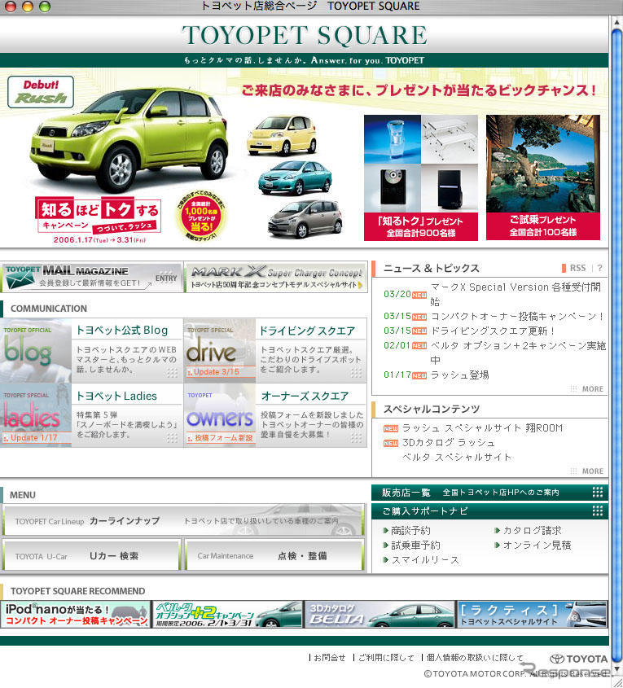The height and width of the screenshot is (688, 623).
Task: Open 3Dカタログ BELTA banner
Action: (380, 614)
